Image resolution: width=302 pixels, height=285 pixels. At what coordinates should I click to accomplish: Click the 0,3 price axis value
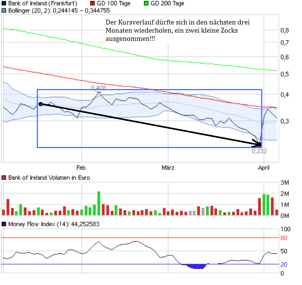tap(285, 121)
